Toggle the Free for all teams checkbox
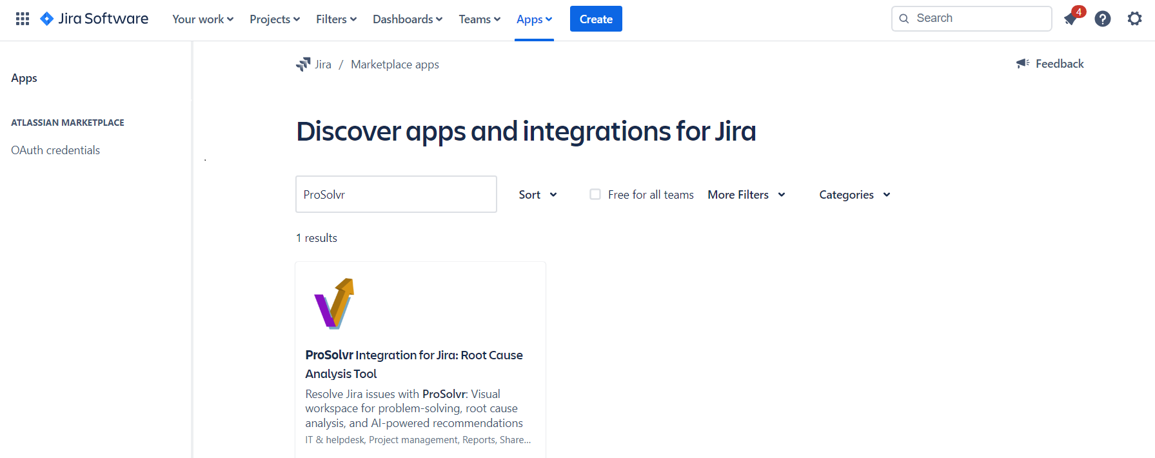Image resolution: width=1155 pixels, height=458 pixels. [x=595, y=194]
